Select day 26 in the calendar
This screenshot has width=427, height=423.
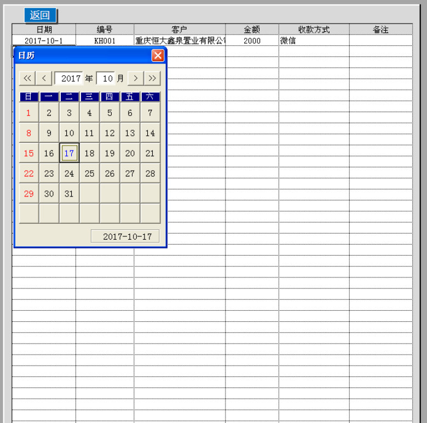[109, 173]
